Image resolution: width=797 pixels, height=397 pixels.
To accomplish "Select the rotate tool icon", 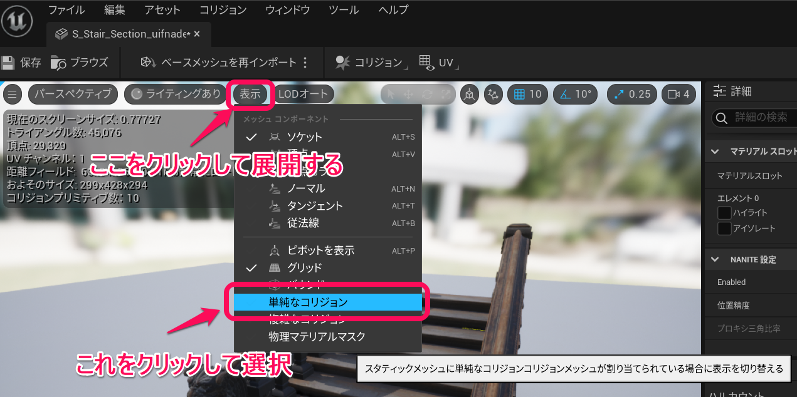I will pos(428,95).
